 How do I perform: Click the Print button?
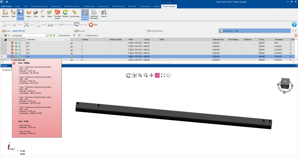pyautogui.click(x=53, y=24)
